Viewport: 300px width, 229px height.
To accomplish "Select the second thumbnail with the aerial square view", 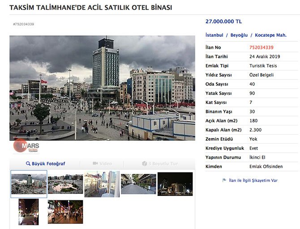I will click(x=65, y=184).
